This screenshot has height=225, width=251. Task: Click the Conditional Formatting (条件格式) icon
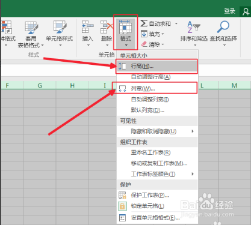(7, 27)
